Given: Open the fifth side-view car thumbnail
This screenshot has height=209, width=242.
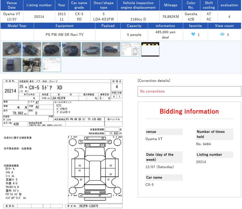Looking at the screenshot, I should 91,49.
